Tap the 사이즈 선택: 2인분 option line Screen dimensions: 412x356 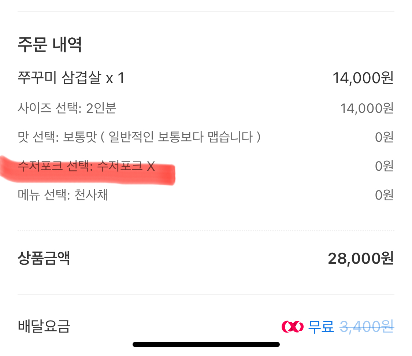click(x=67, y=108)
